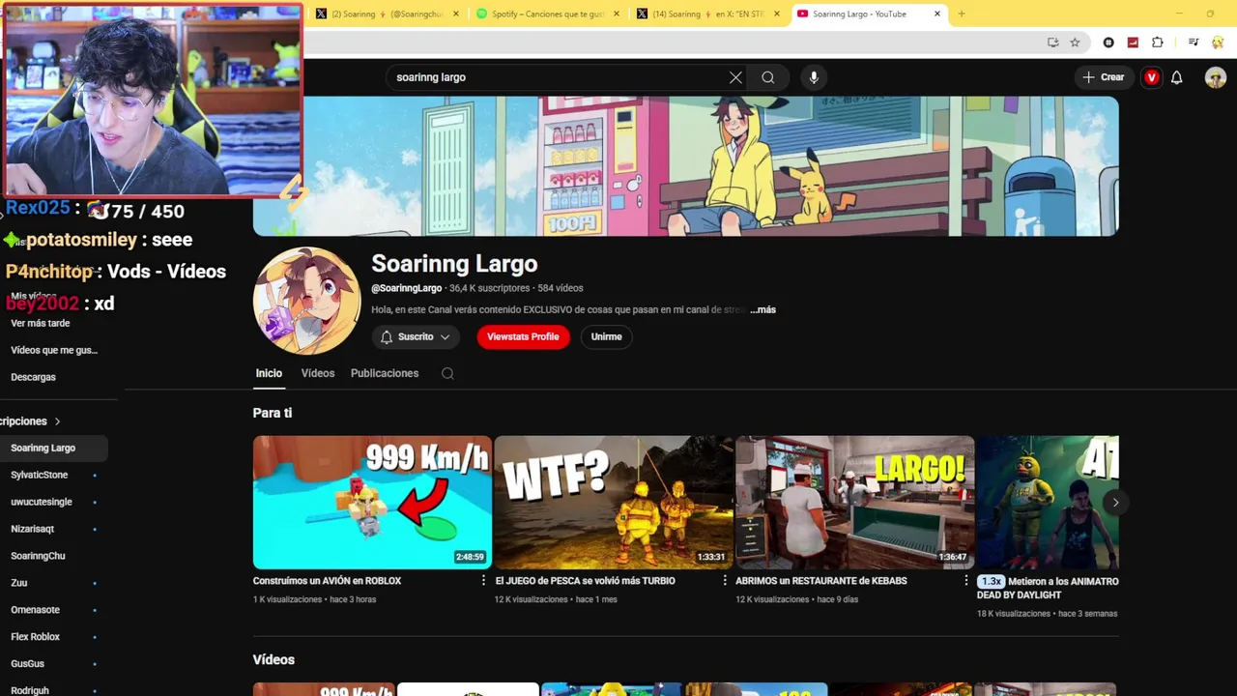1237x696 pixels.
Task: Start voice search with the microphone
Action: (x=814, y=77)
